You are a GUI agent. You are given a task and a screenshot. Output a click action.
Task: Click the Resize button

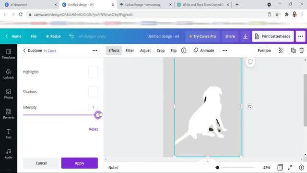53,37
